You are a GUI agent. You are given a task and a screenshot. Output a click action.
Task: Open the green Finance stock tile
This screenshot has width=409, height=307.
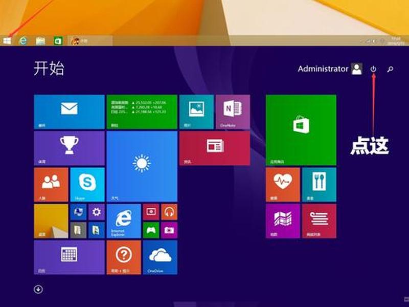click(142, 112)
